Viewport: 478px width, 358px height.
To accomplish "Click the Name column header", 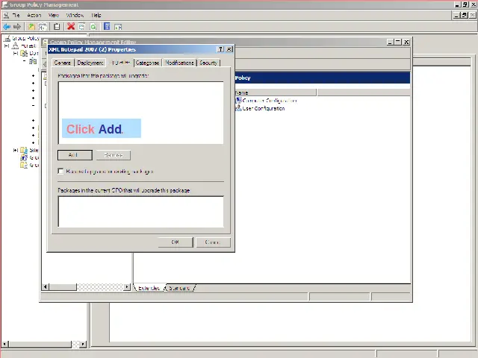I will click(x=275, y=93).
